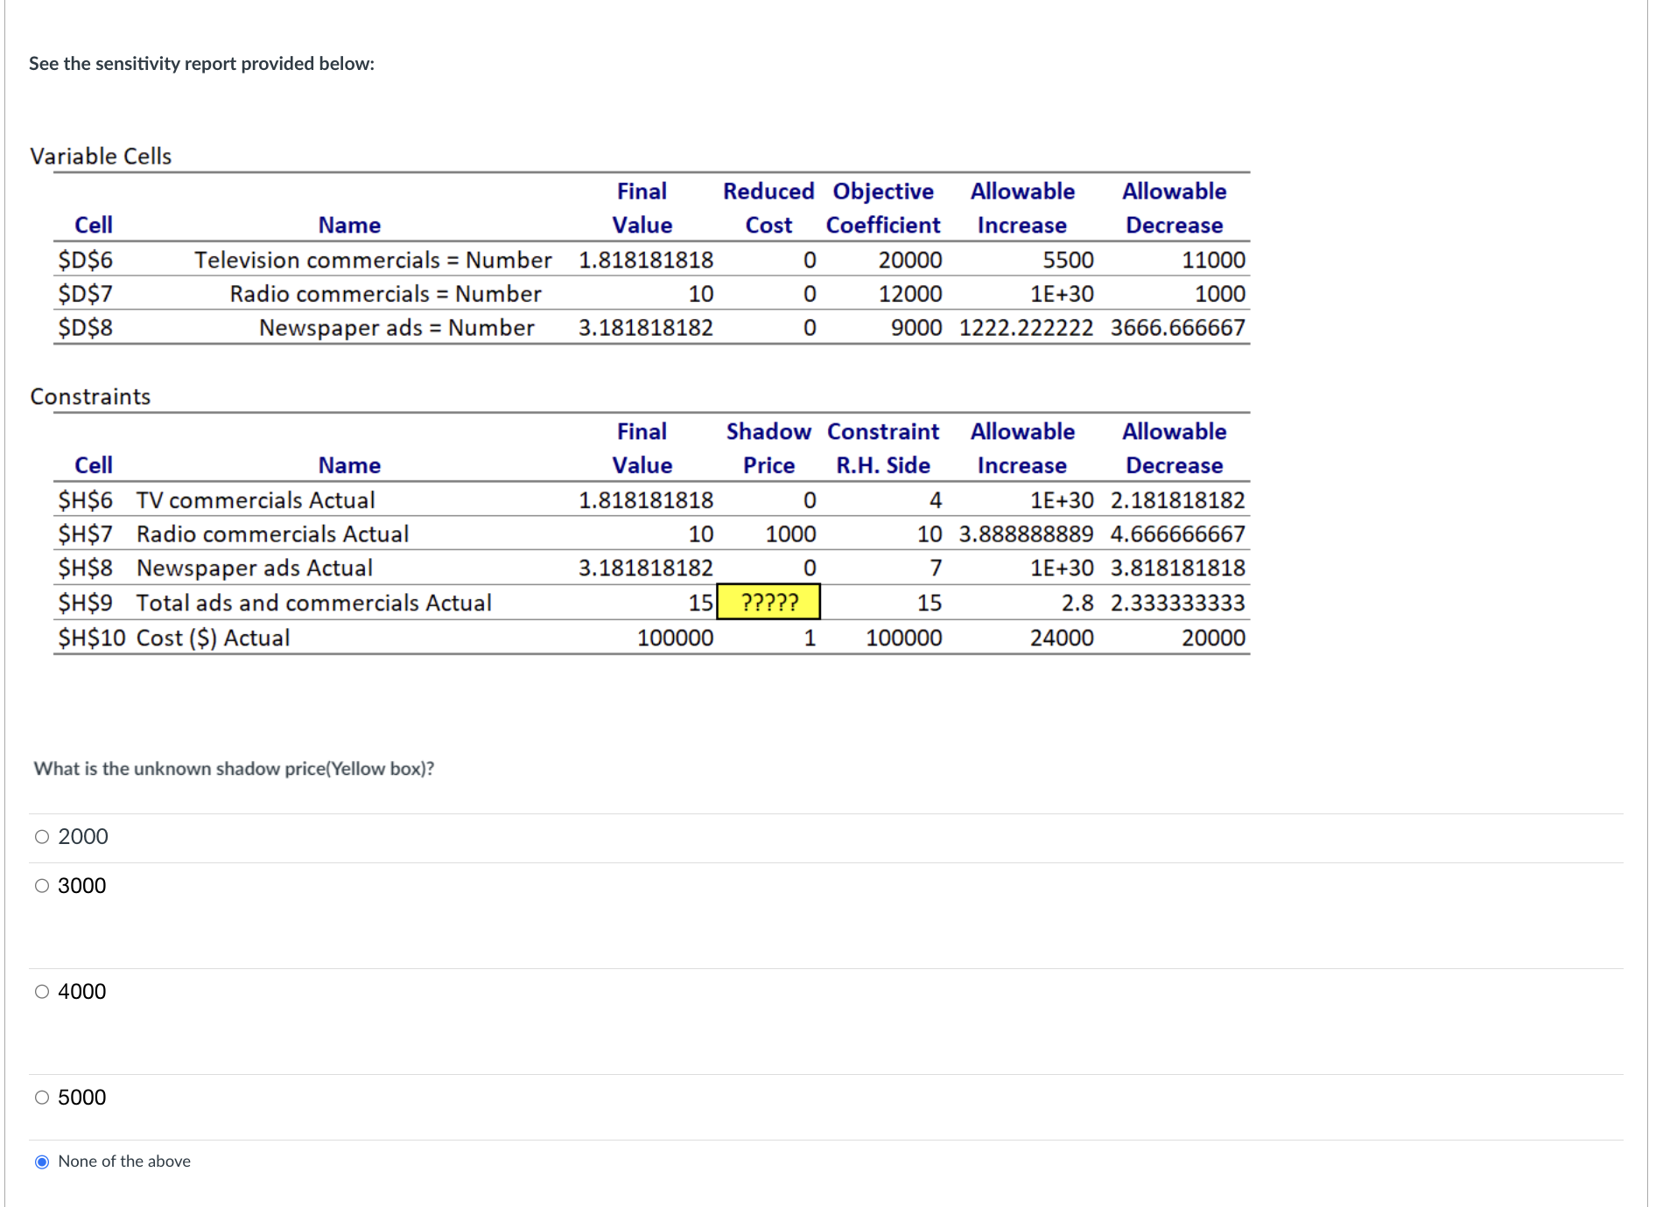Screen dimensions: 1656x1207
Task: Click the Allowable Increase column header
Action: coord(1022,447)
